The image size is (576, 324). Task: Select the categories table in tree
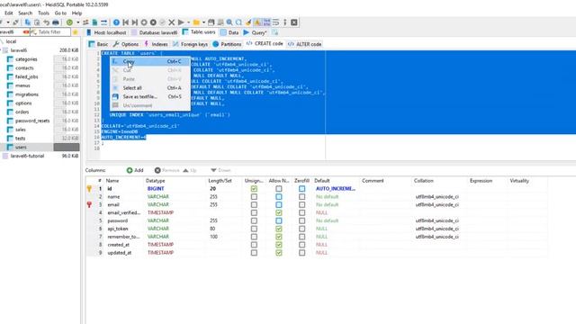[26, 59]
